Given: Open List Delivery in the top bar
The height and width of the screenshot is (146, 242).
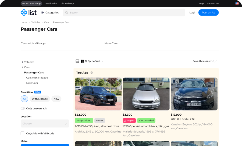Looking at the screenshot, I should click(67, 3).
